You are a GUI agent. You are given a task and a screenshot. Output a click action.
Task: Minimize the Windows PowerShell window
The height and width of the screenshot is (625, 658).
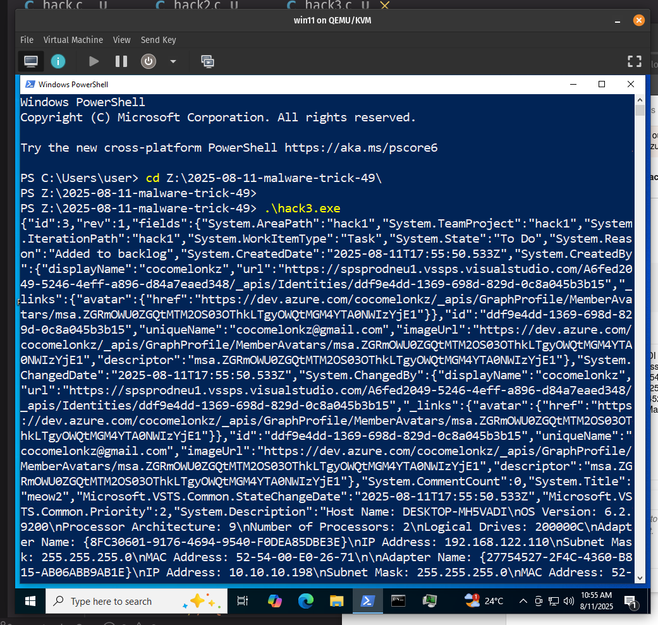(573, 84)
